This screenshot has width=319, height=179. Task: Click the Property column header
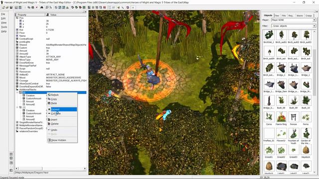pyautogui.click(x=30, y=15)
